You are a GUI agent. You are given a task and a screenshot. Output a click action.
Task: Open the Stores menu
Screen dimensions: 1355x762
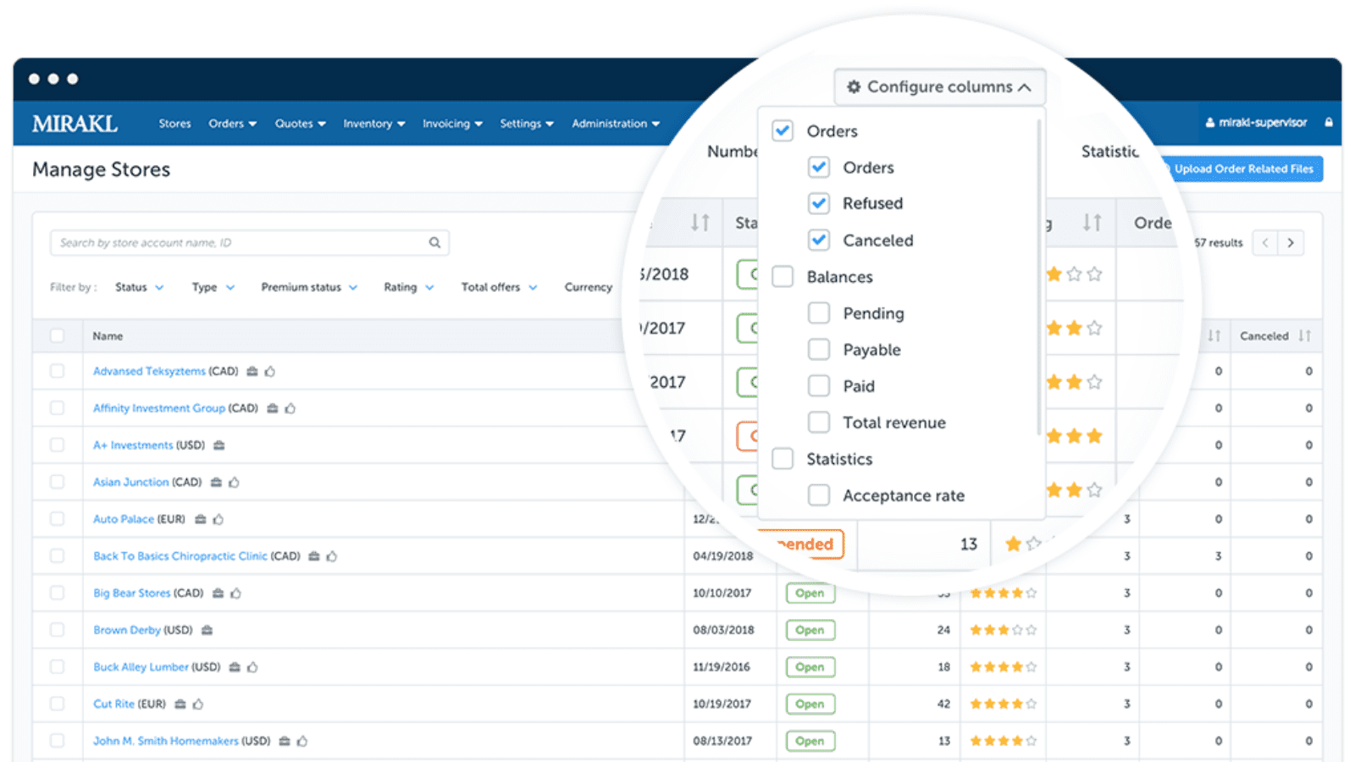(x=174, y=124)
